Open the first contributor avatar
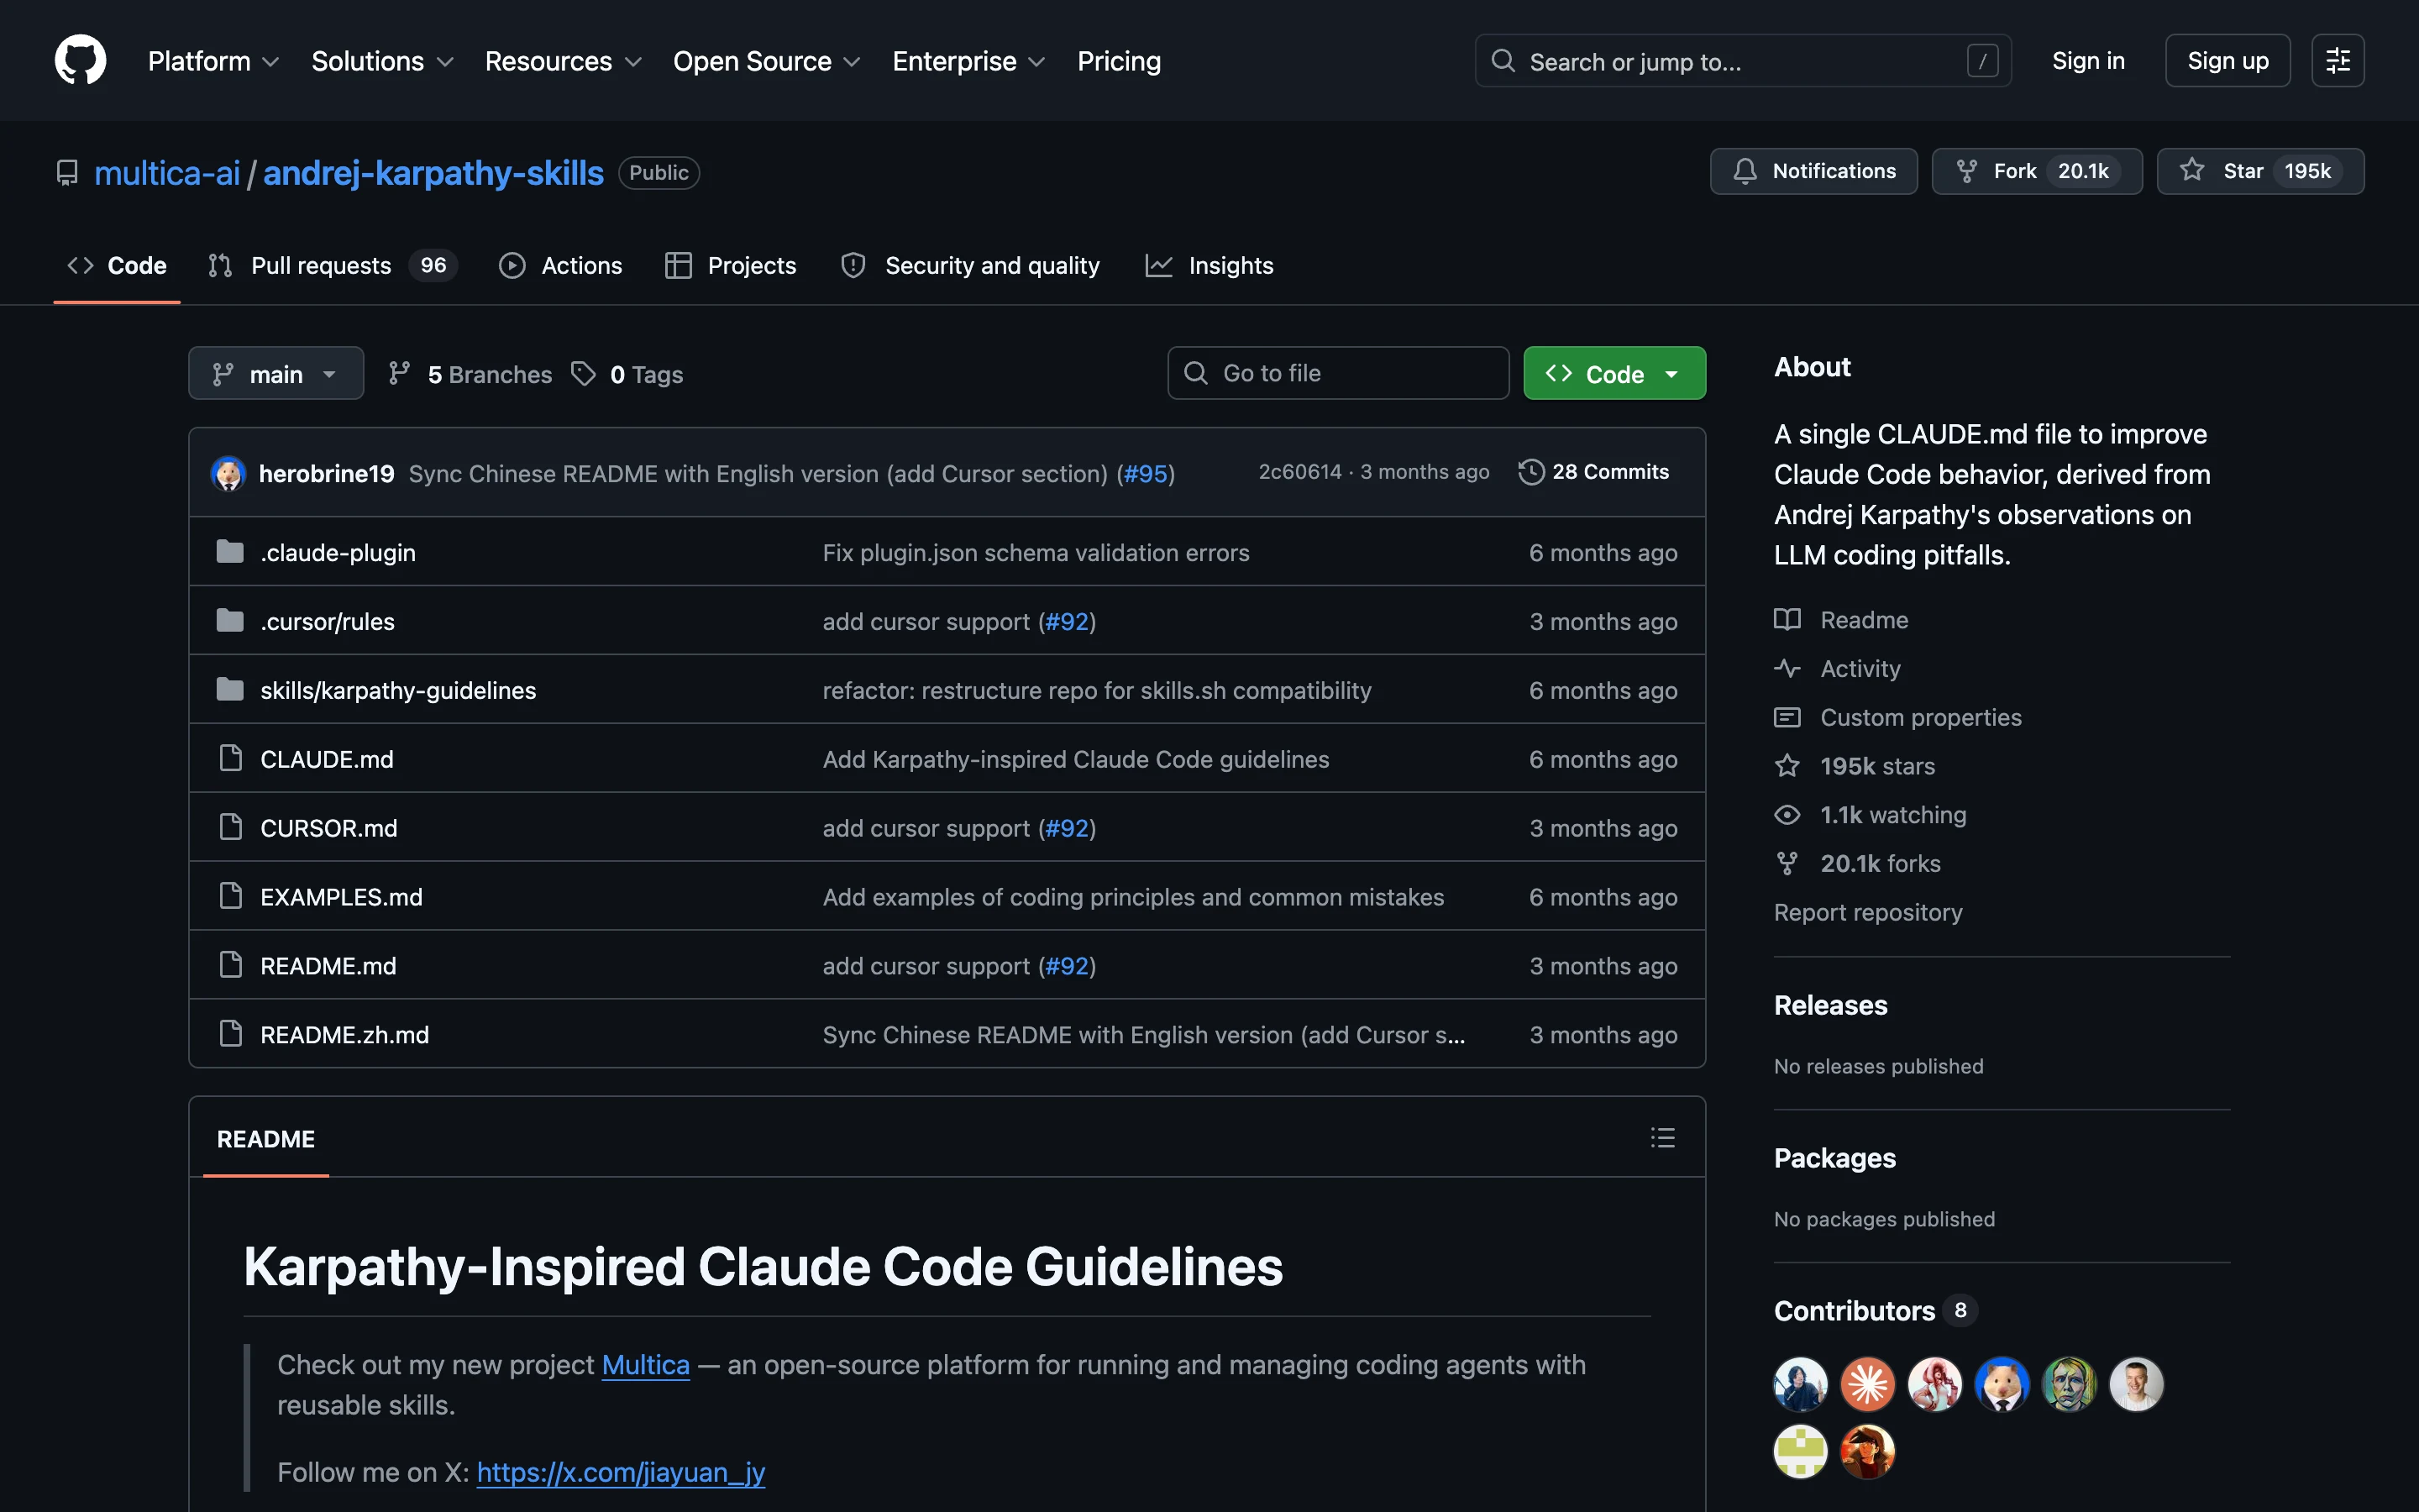Image resolution: width=2419 pixels, height=1512 pixels. [x=1800, y=1384]
